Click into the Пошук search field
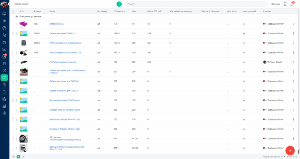 (196, 4)
